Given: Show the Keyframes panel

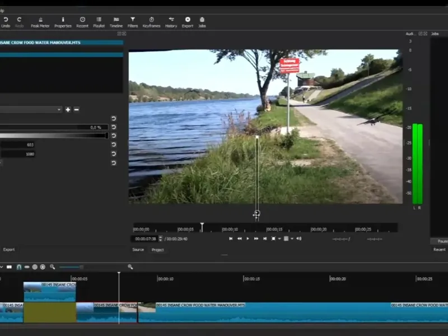Looking at the screenshot, I should [151, 22].
